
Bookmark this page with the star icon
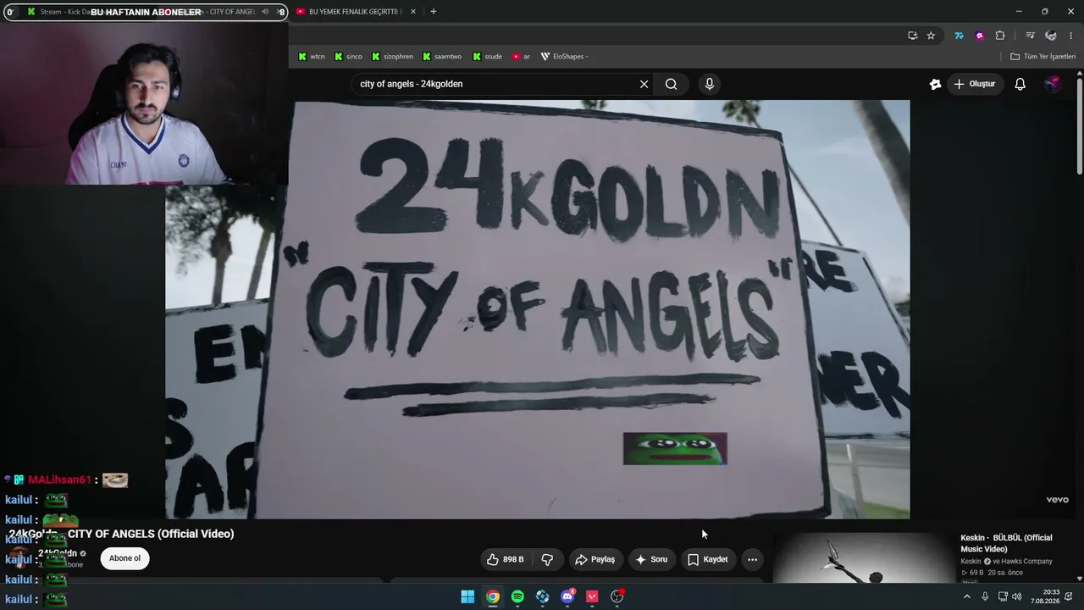pos(931,36)
